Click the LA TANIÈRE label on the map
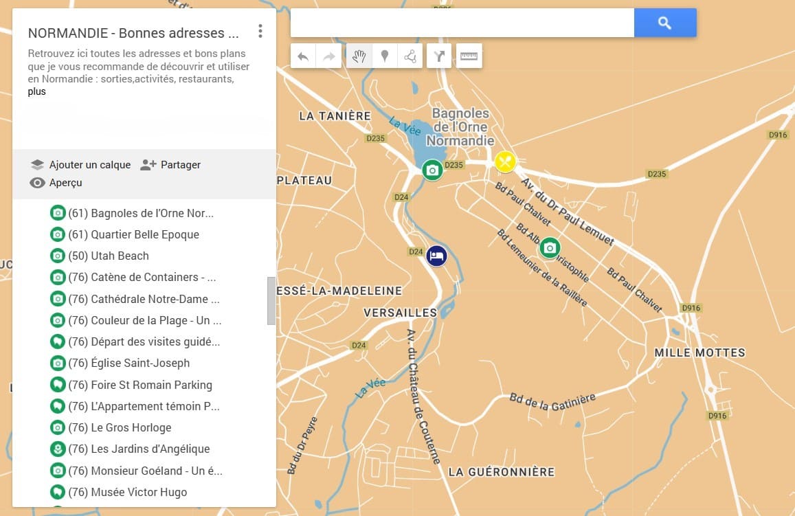This screenshot has height=516, width=795. pos(335,116)
